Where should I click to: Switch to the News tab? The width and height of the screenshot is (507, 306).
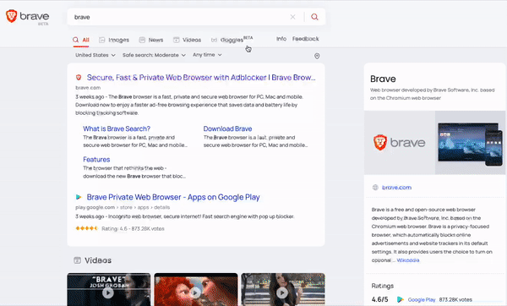point(151,40)
